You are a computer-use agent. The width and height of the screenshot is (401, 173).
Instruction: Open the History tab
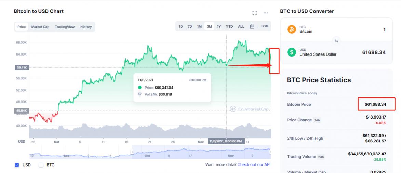click(x=86, y=27)
